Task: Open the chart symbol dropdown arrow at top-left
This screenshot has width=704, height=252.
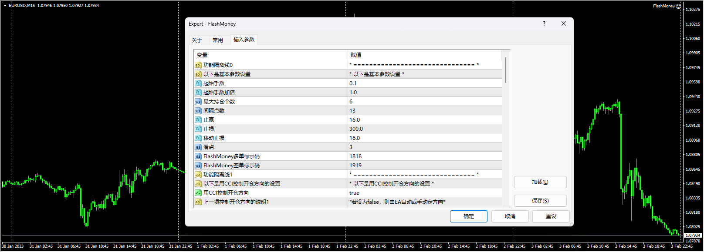Action: tap(5, 6)
